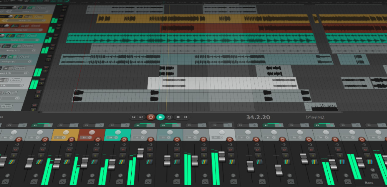Open routing icon on Bass mixer channel
Image resolution: width=387 pixels, height=187 pixels.
tap(370, 162)
